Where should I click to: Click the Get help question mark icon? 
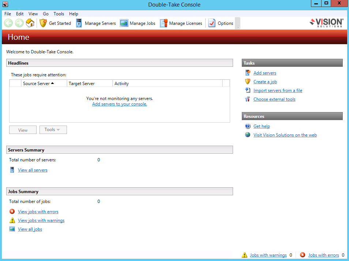click(x=248, y=126)
